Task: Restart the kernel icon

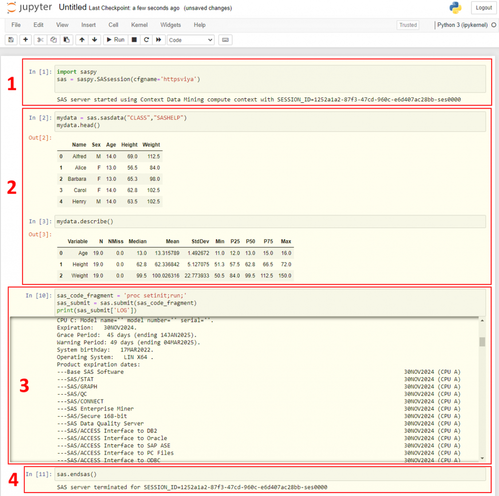Action: tap(146, 40)
